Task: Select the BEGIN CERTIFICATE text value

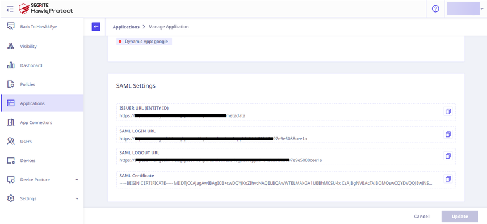Action: (x=276, y=183)
